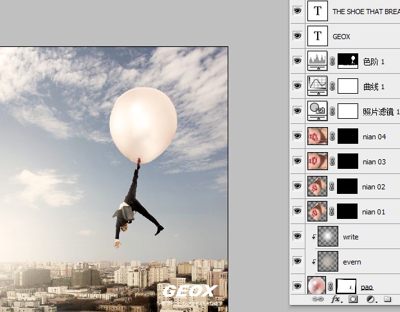Open new adjustment layer menu

point(371,299)
